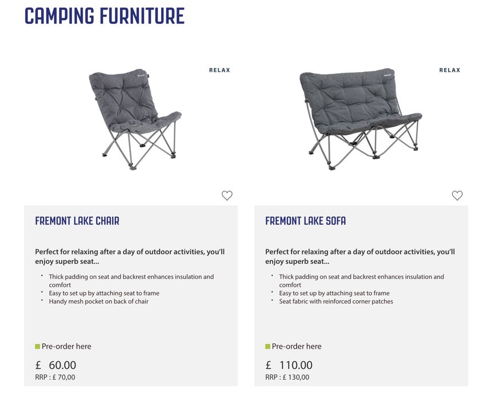This screenshot has width=484, height=399.
Task: Click the green square beside chair's Pre-order
Action: 38,346
